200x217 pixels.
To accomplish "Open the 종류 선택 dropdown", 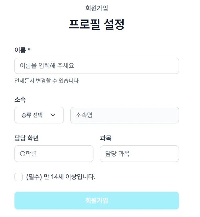I will [x=39, y=115].
